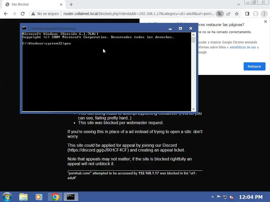Click the cmd.exe window title icon
270x202 pixels.
(x=24, y=28)
